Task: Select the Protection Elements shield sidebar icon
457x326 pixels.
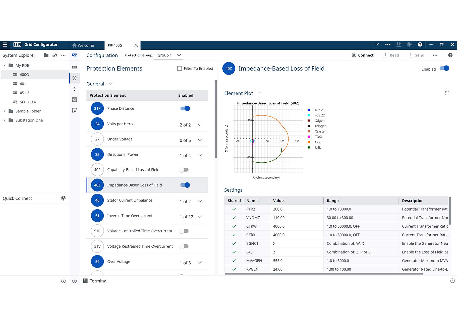Action: coord(75,78)
